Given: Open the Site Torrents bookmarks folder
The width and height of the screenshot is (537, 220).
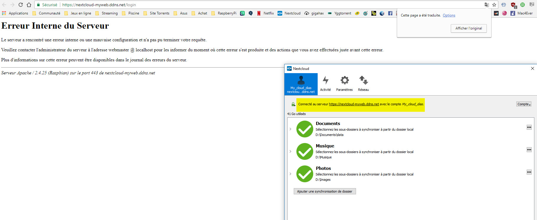Looking at the screenshot, I should click(x=156, y=13).
